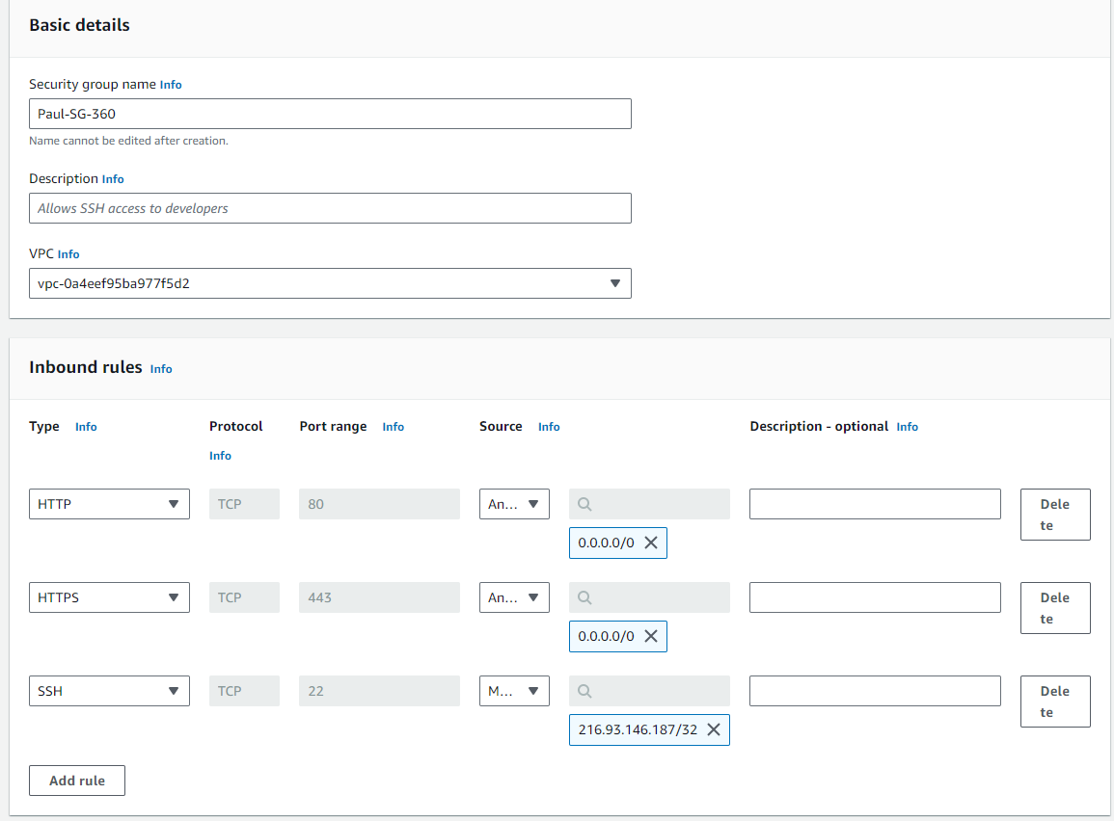The image size is (1114, 821).
Task: Expand the Source dropdown for the HTTP rule
Action: pyautogui.click(x=514, y=504)
